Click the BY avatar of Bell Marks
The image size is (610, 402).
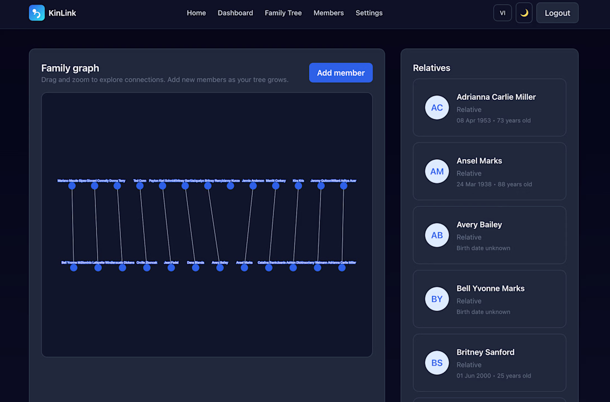pyautogui.click(x=437, y=299)
